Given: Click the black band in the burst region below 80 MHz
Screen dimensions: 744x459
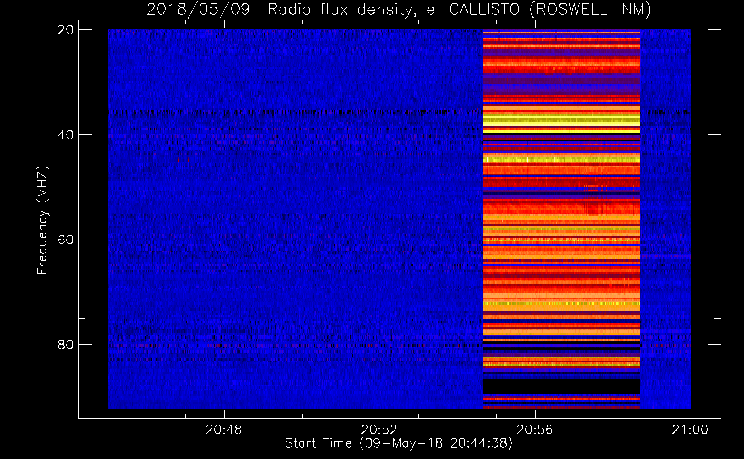Looking at the screenshot, I should (561, 386).
